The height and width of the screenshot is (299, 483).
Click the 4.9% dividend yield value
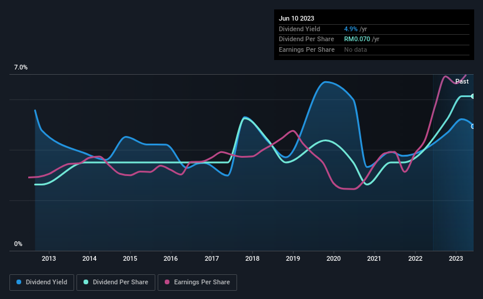[351, 29]
